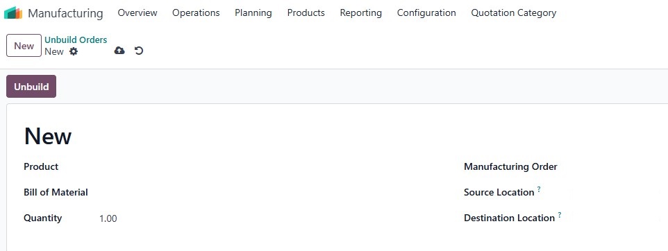The height and width of the screenshot is (251, 668).
Task: Show Source Location help tooltip icon
Action: (x=538, y=189)
